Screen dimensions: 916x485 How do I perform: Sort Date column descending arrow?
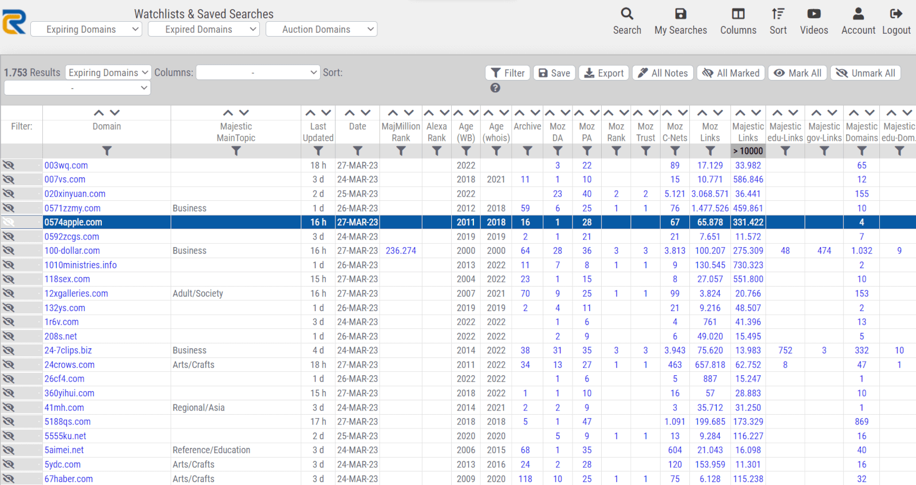tap(366, 113)
